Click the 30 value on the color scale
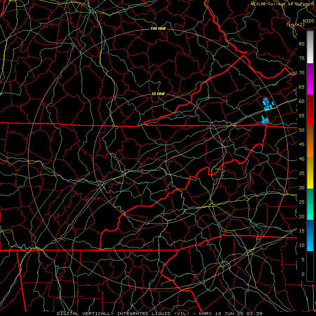Screen dimensions: 316x316 point(302,188)
